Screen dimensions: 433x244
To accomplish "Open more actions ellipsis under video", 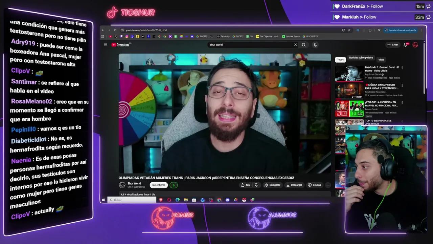I will 328,185.
